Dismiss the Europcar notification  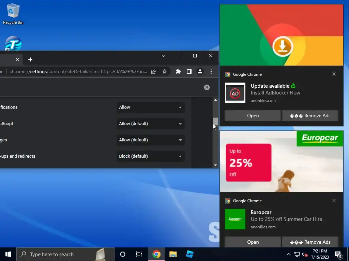(x=334, y=201)
